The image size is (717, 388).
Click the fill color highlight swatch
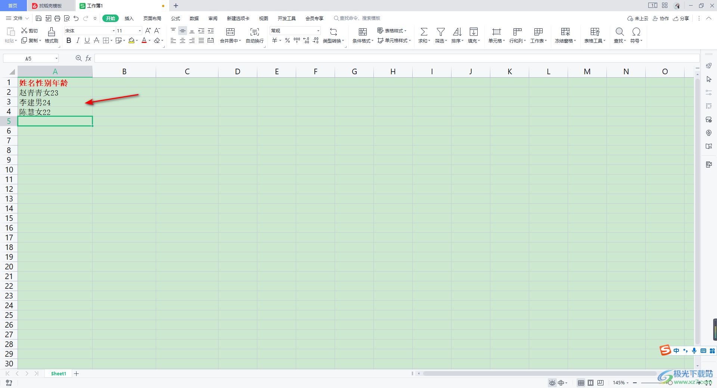(x=131, y=40)
